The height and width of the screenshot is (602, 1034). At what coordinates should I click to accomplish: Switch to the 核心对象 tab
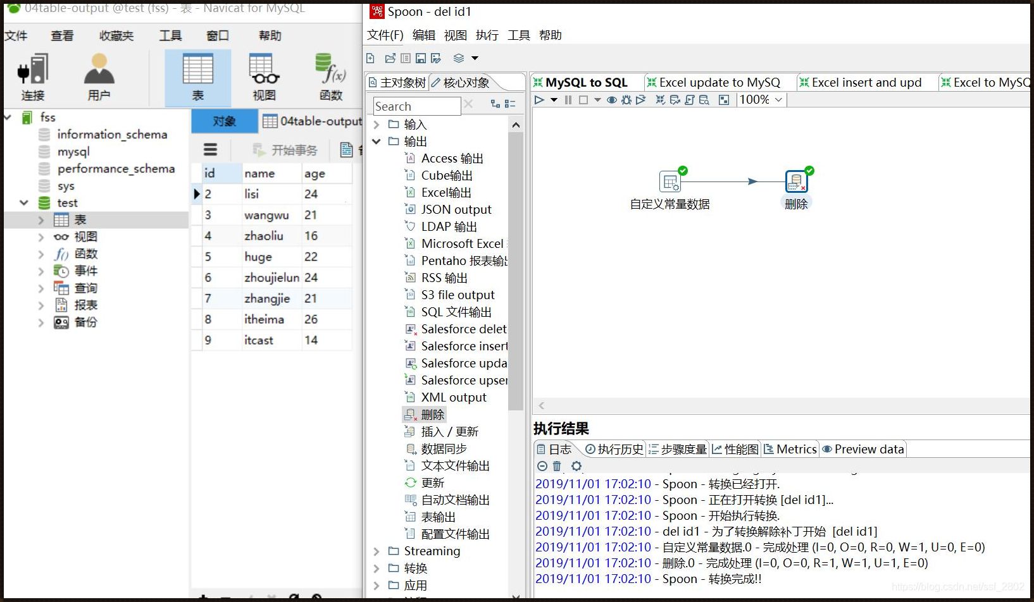pos(462,83)
